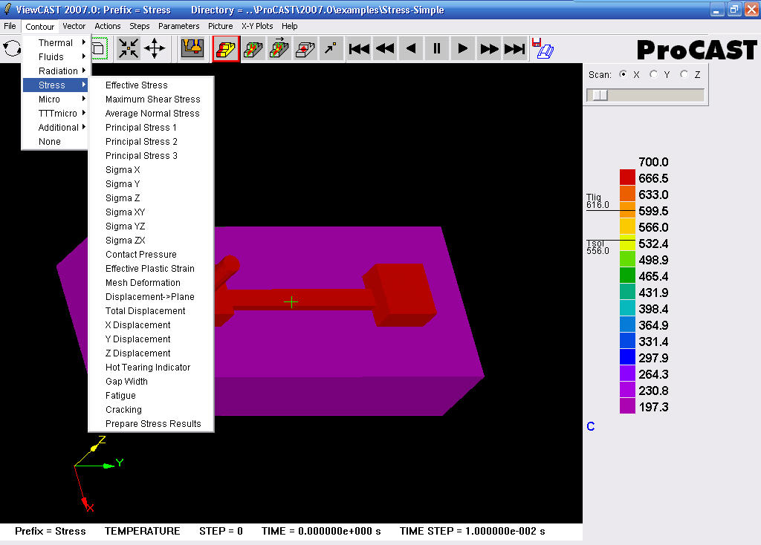This screenshot has height=545, width=761.
Task: Step backward one frame
Action: coord(411,48)
